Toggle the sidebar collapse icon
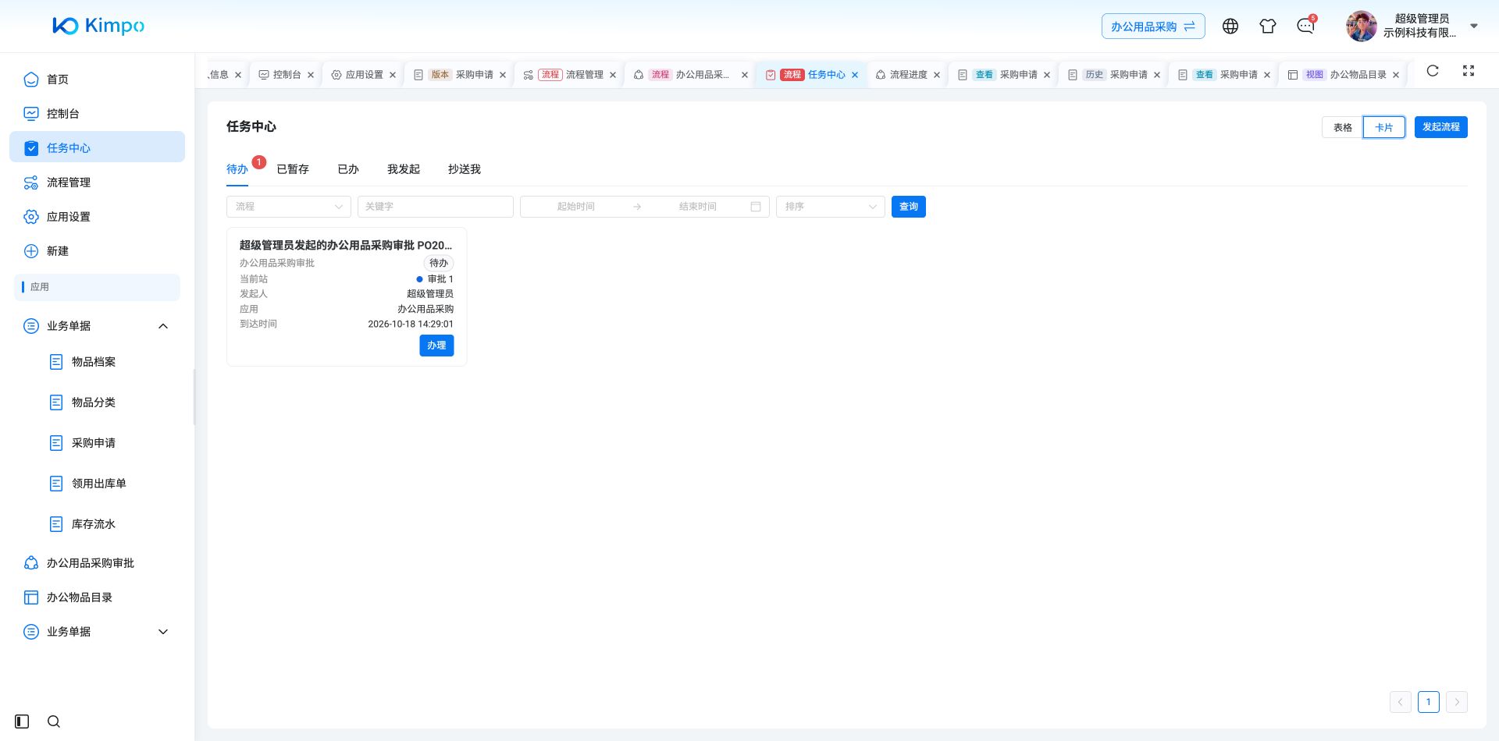This screenshot has height=741, width=1499. 22,721
